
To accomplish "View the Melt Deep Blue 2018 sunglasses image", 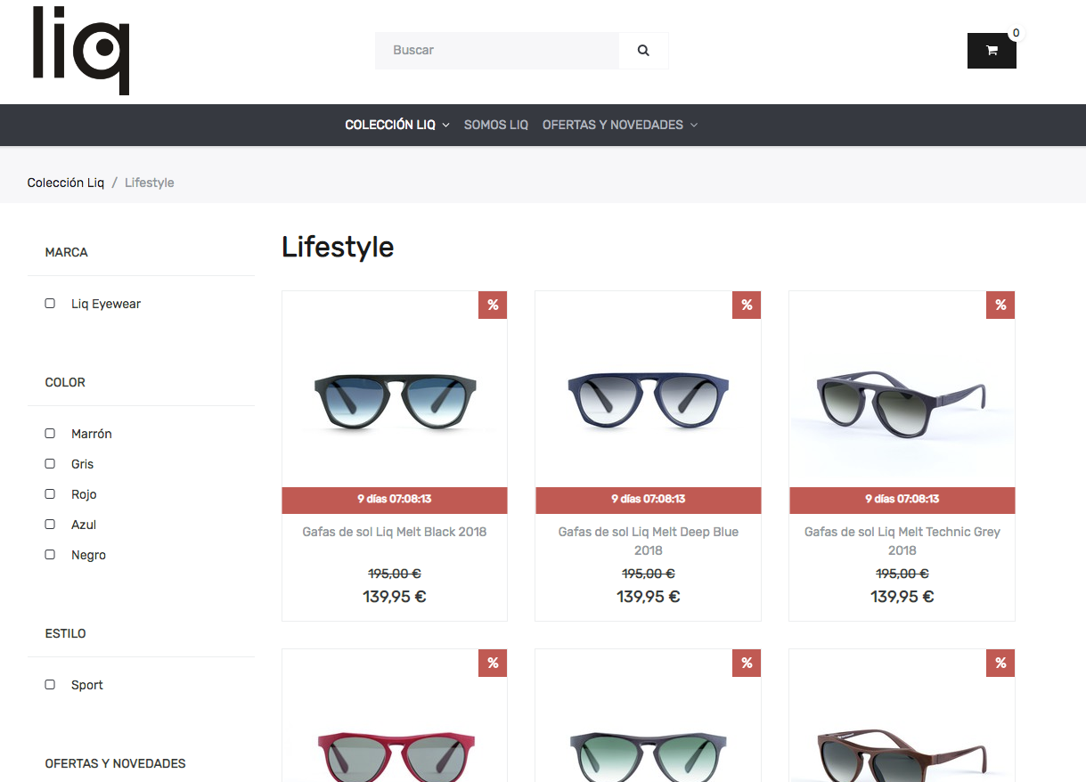I will [649, 403].
